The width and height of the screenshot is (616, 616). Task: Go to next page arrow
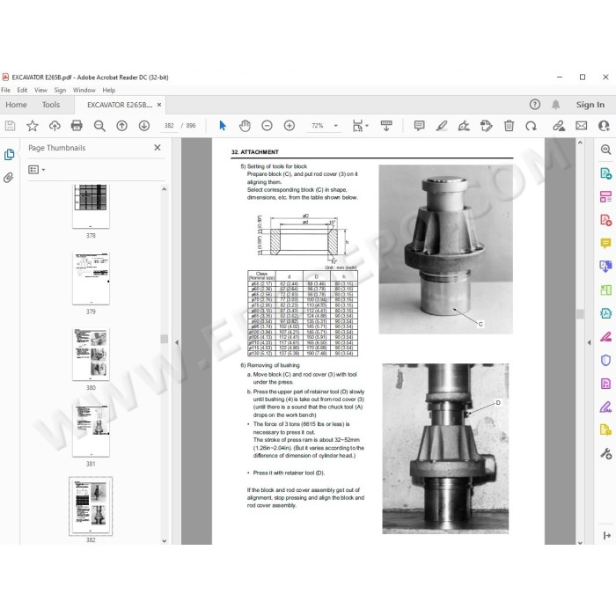coord(144,126)
